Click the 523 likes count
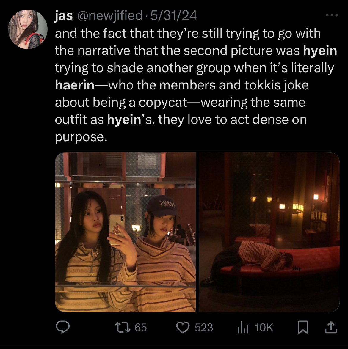The width and height of the screenshot is (348, 349). [x=204, y=327]
